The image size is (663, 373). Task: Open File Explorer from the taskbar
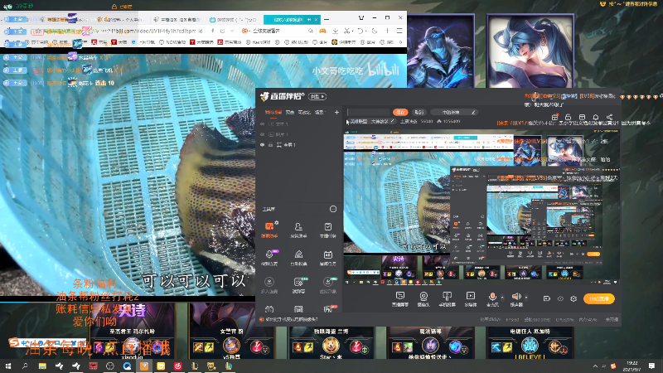[x=42, y=366]
